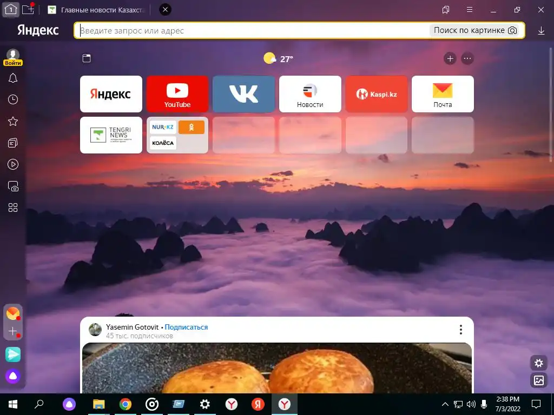Open the 27° weather widget

pyautogui.click(x=279, y=58)
